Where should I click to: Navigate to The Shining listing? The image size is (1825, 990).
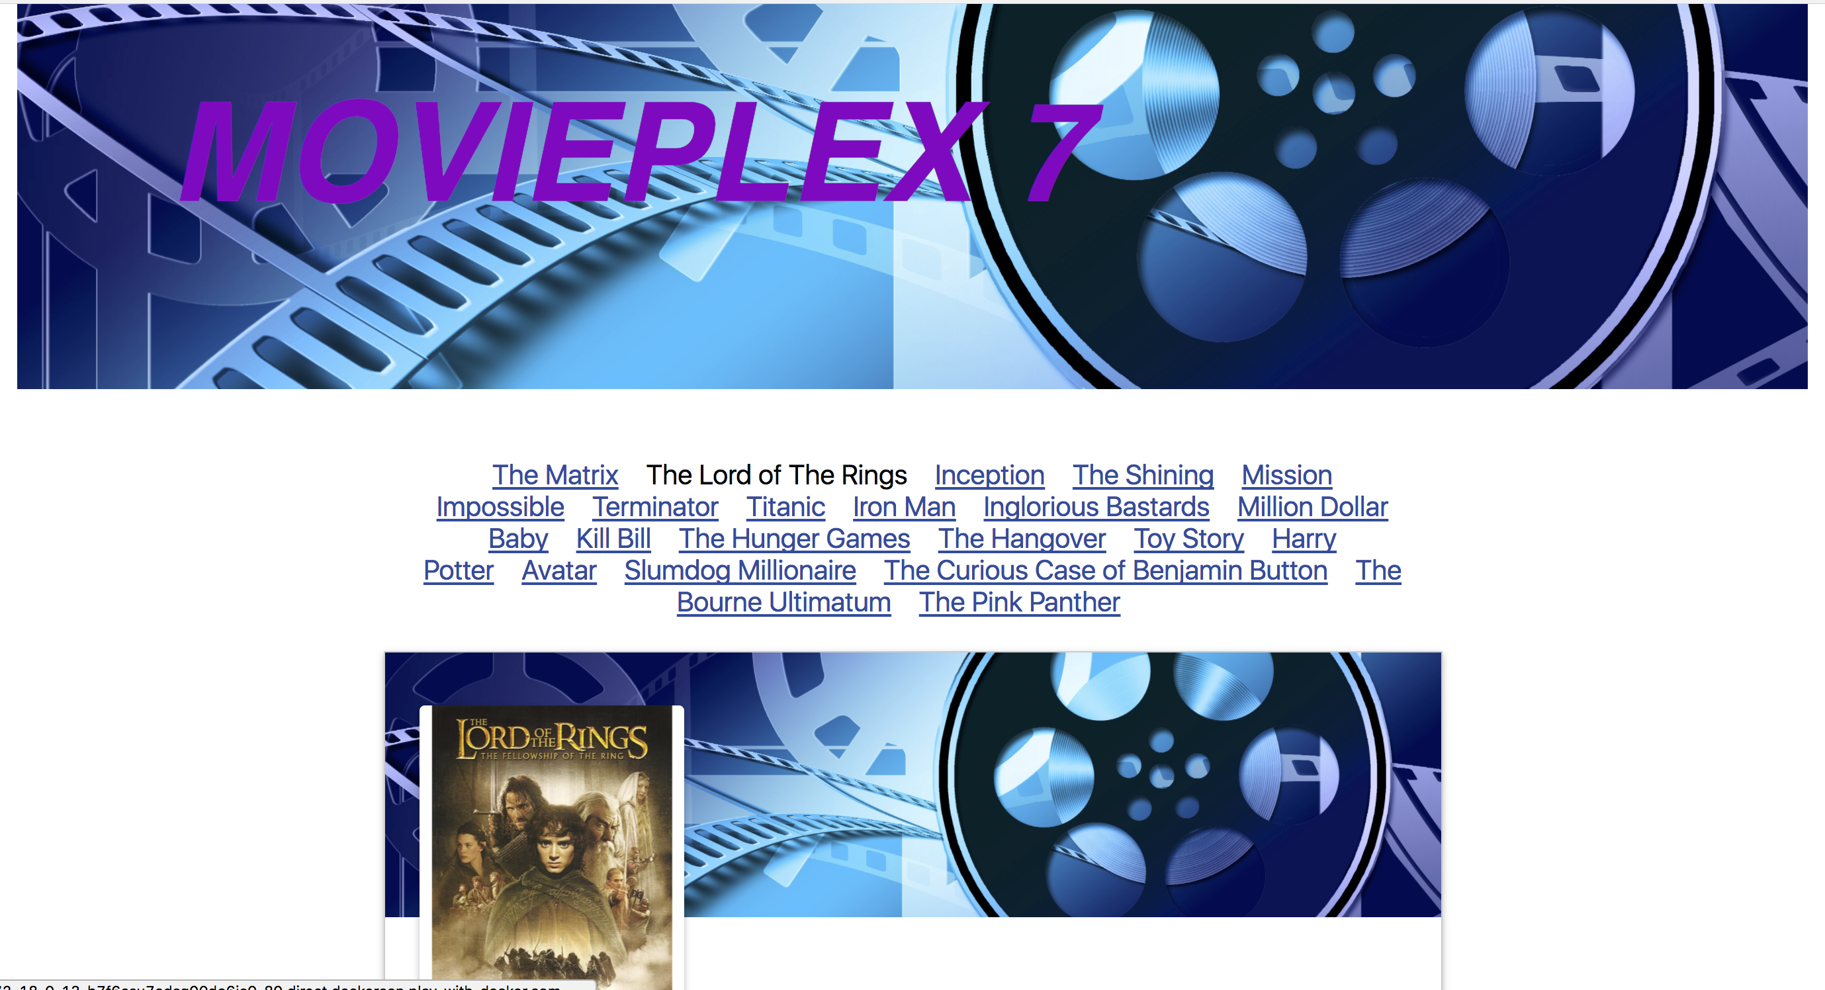click(1141, 473)
